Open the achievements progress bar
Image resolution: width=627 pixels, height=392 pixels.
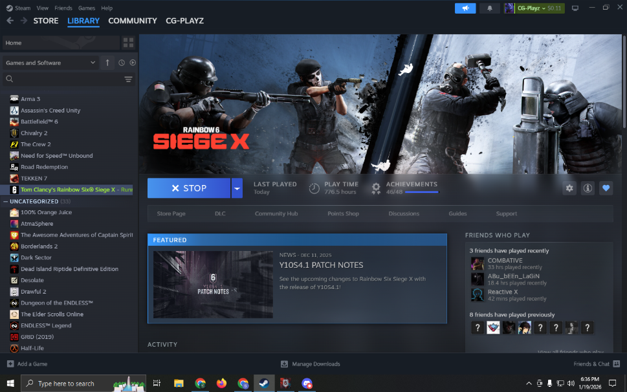422,192
